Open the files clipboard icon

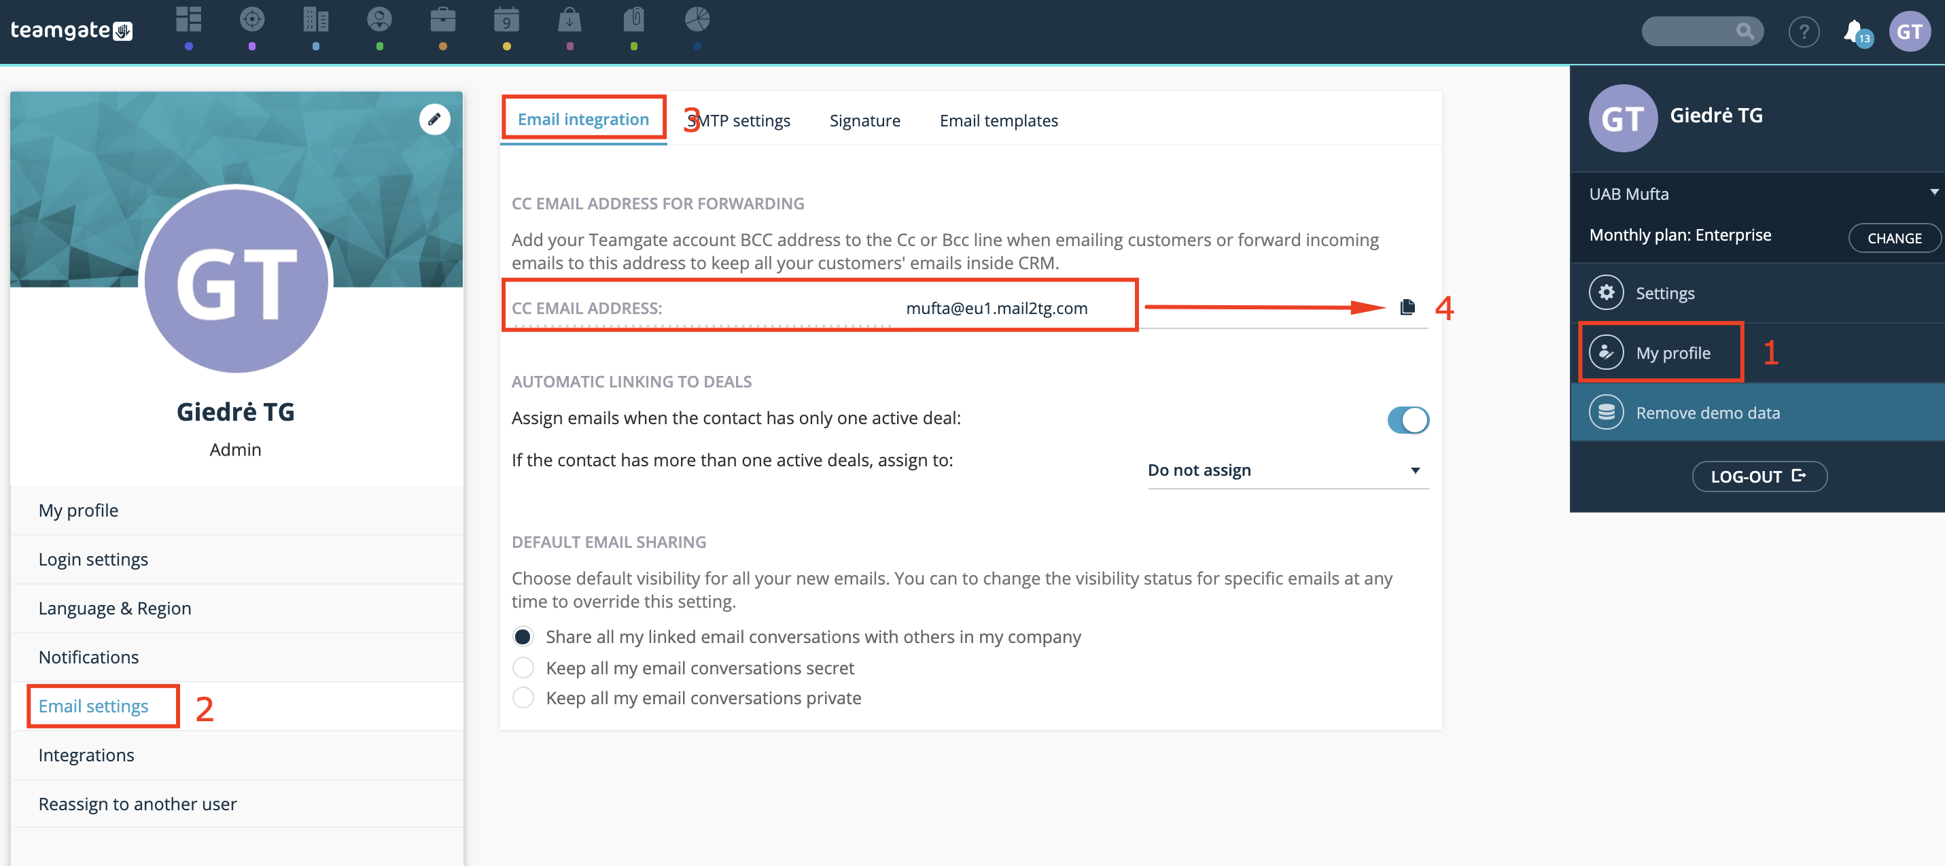(x=633, y=20)
